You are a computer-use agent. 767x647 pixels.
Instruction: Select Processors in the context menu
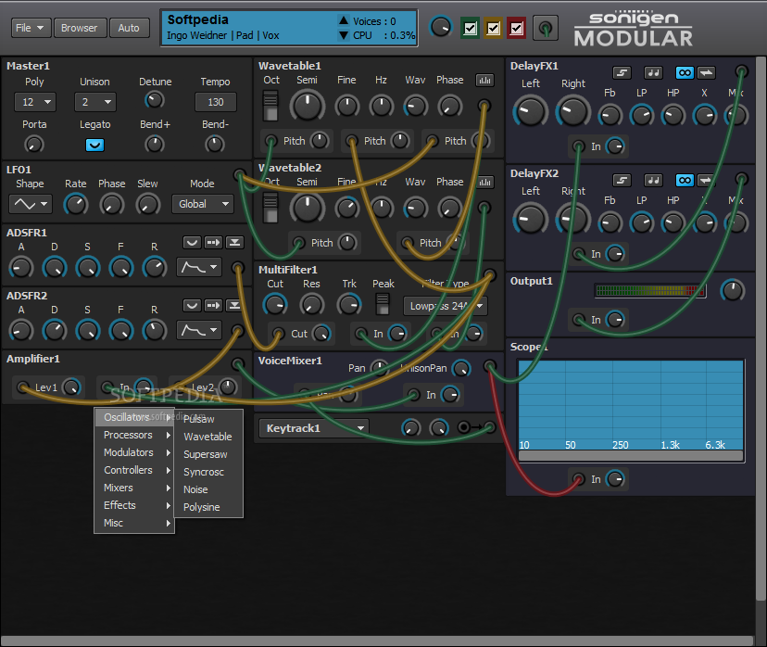tap(134, 435)
